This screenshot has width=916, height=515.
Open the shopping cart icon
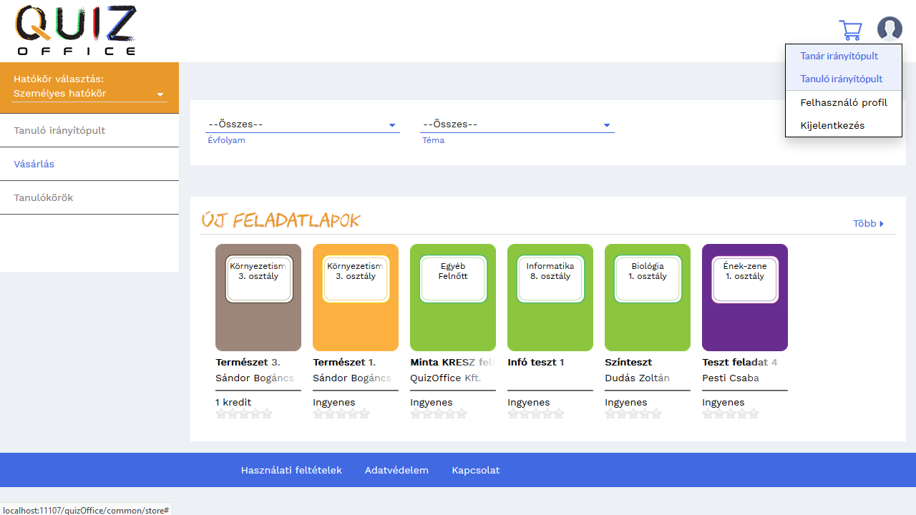click(x=850, y=30)
